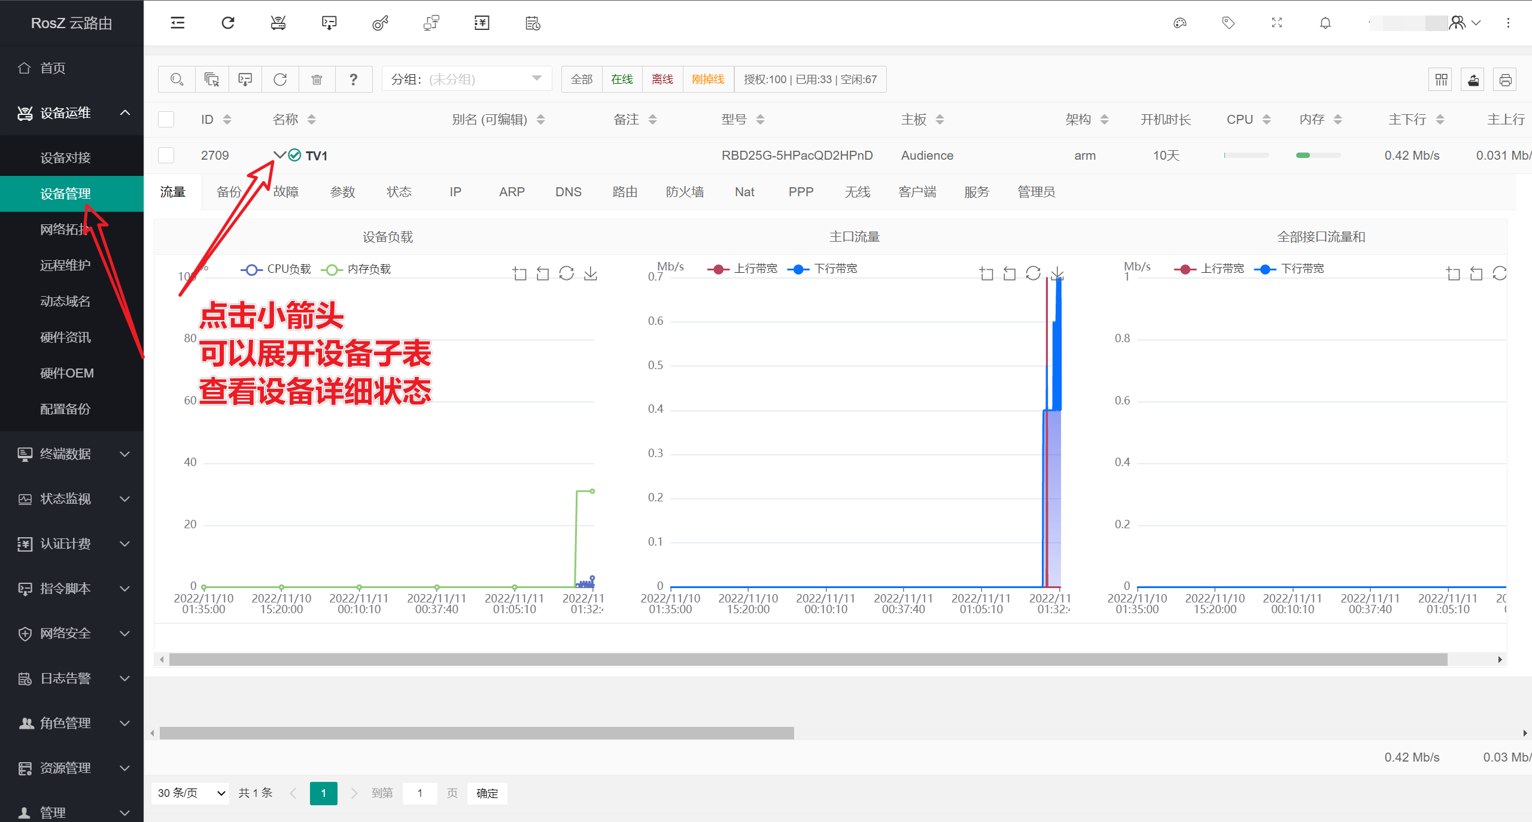Viewport: 1532px width, 822px height.
Task: Expand the TV1 device sub-table arrow
Action: (279, 155)
